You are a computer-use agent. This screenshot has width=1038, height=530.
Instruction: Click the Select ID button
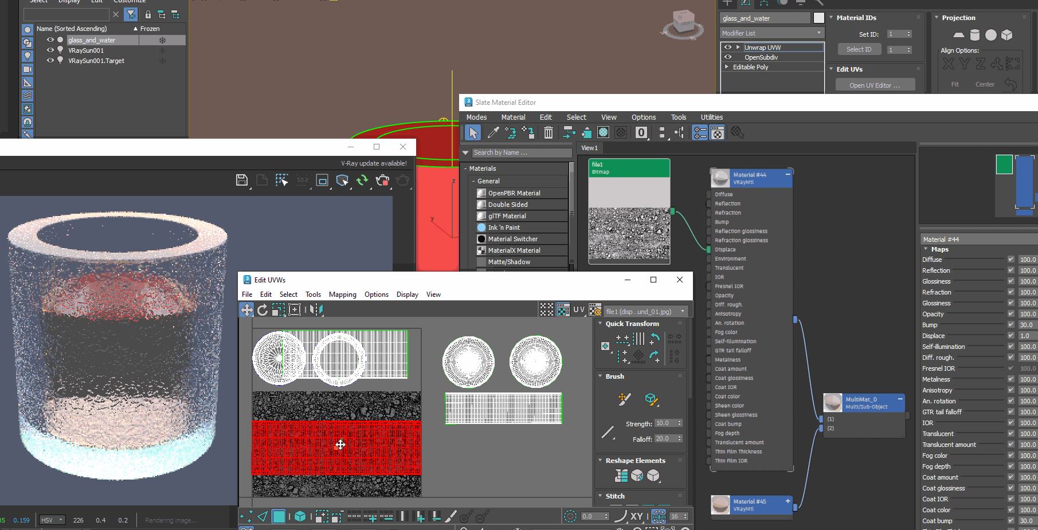tap(859, 49)
